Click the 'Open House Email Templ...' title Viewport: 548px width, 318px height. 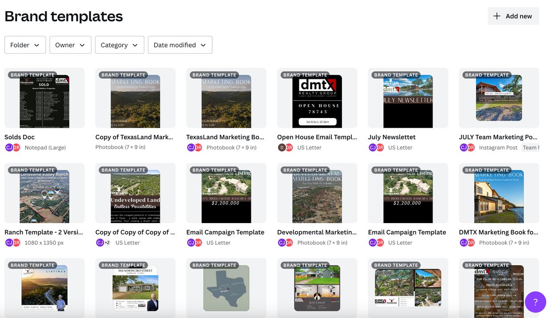click(317, 137)
